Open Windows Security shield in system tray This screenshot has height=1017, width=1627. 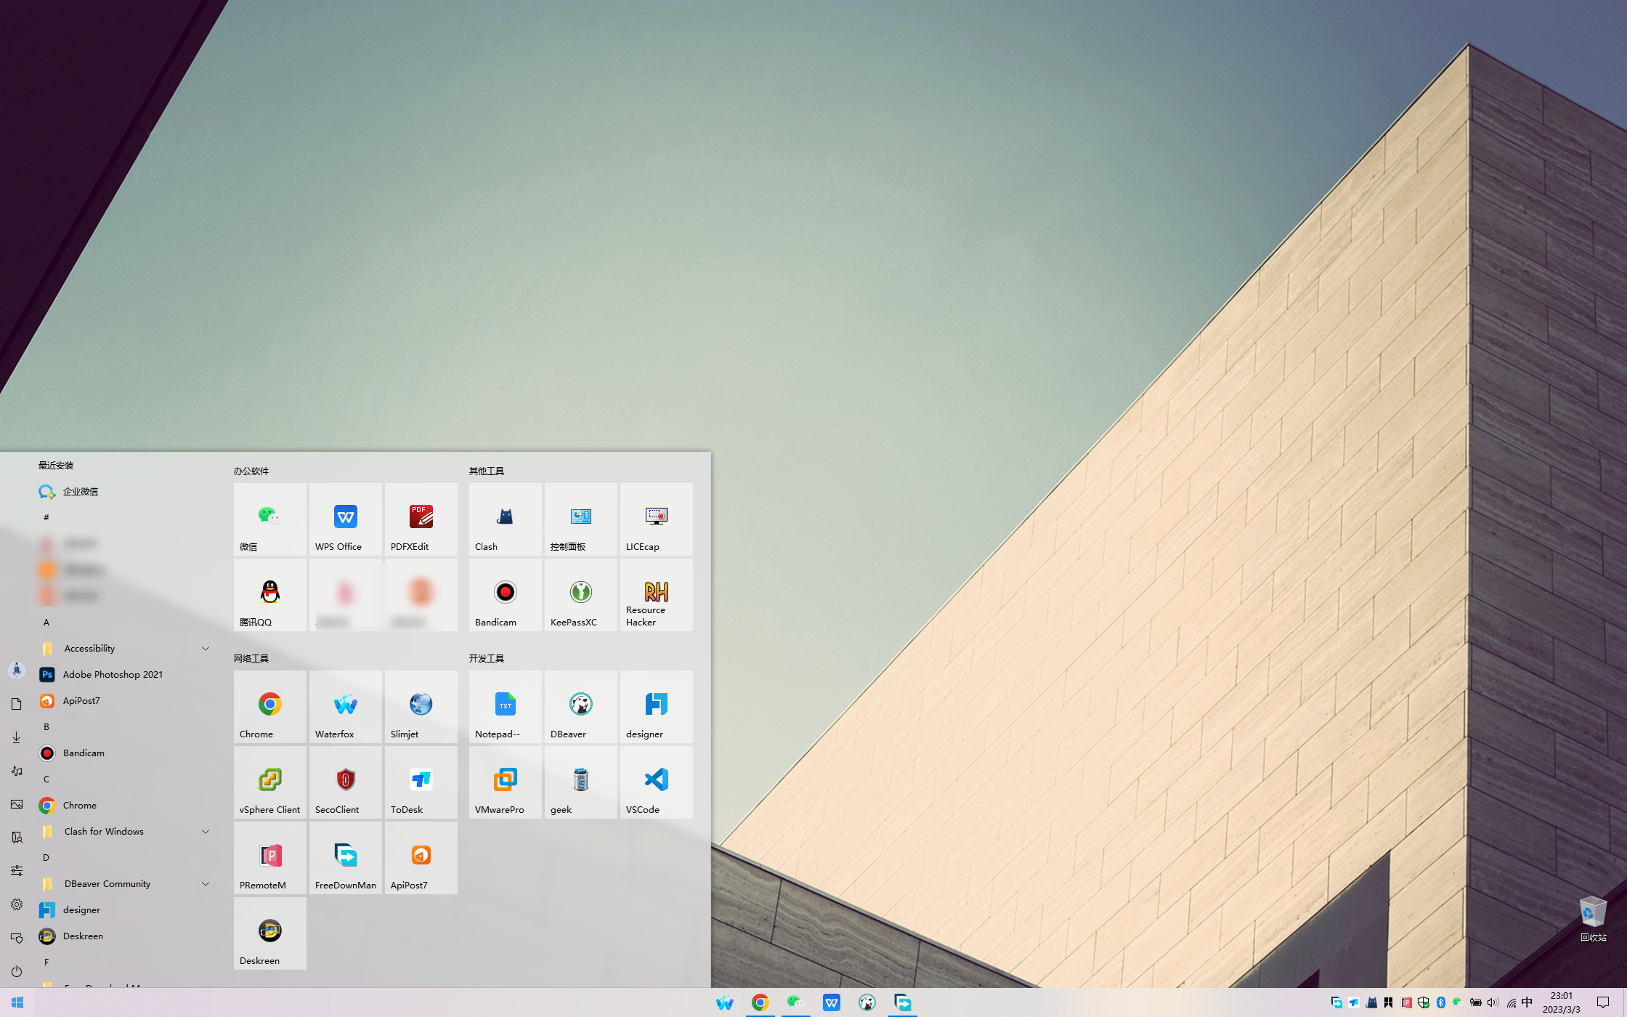[x=1424, y=1002]
